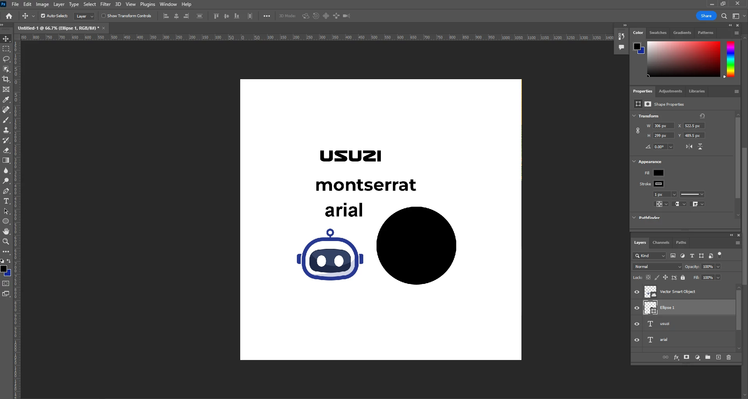Open more options ellipsis in options bar

[267, 16]
